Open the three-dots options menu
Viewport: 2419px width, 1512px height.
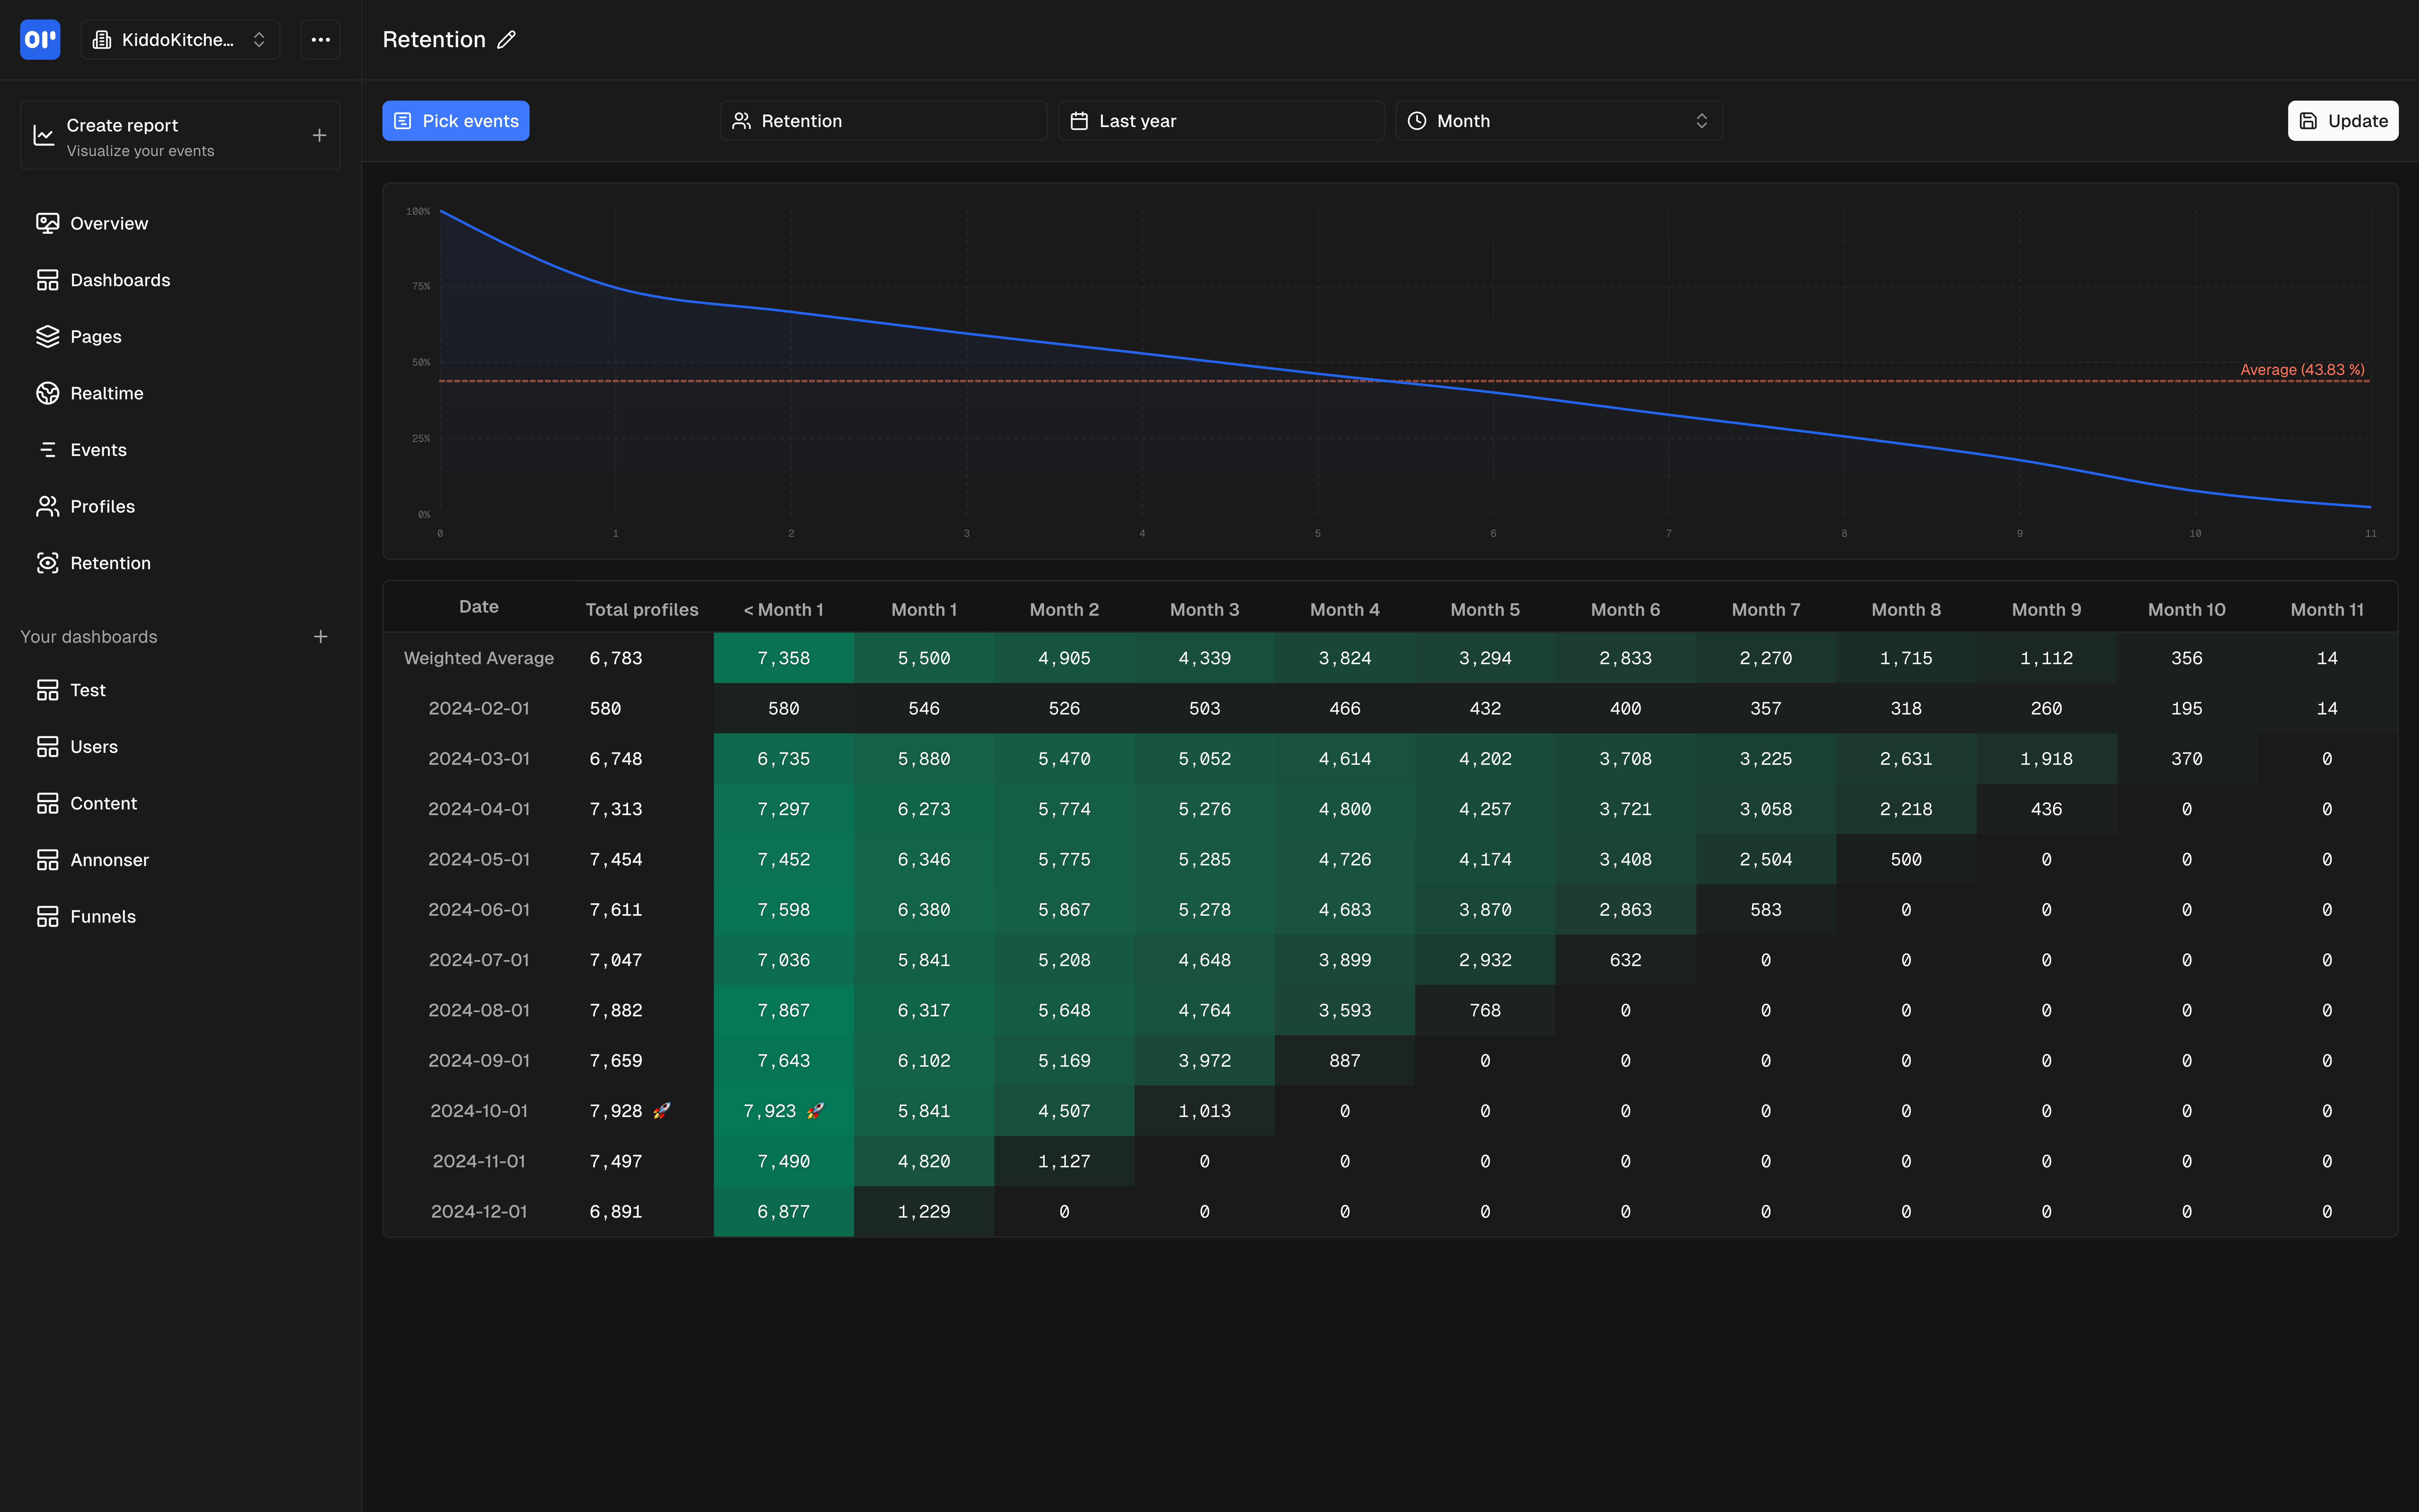[x=320, y=40]
